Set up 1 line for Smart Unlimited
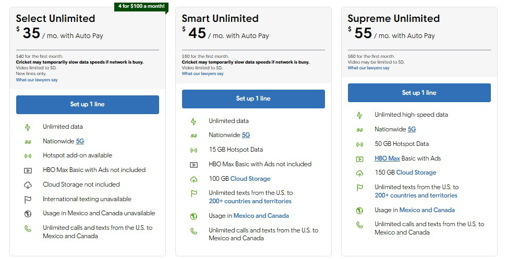 [x=253, y=98]
